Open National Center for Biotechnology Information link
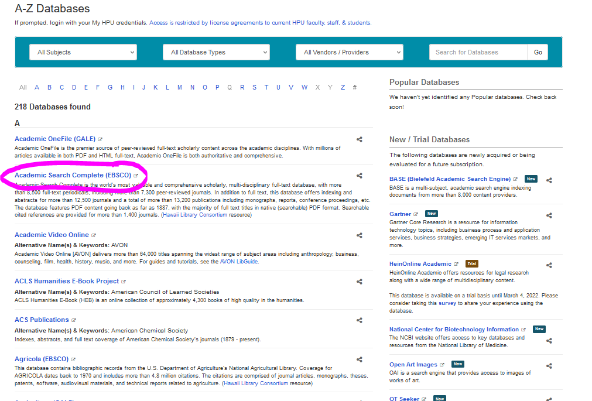Screen dimensions: 592x401 click(x=454, y=329)
